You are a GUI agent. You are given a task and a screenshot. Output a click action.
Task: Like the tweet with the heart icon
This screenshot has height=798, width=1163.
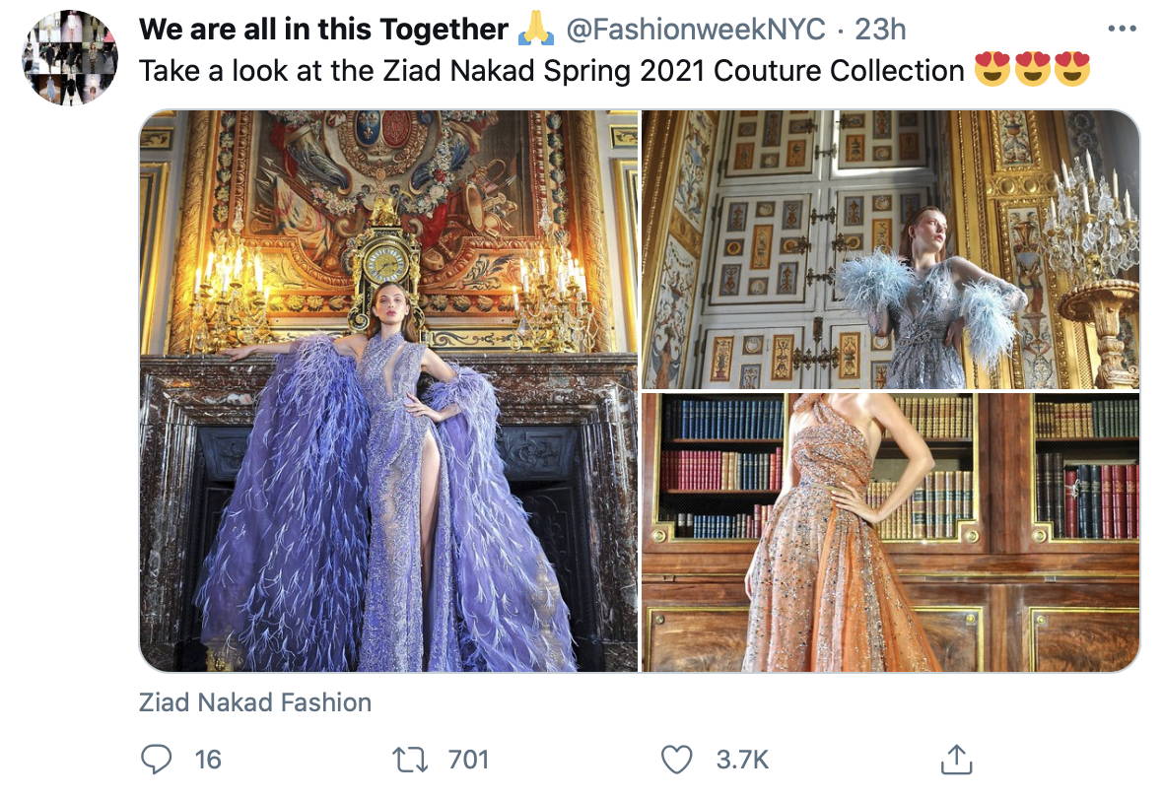(676, 760)
